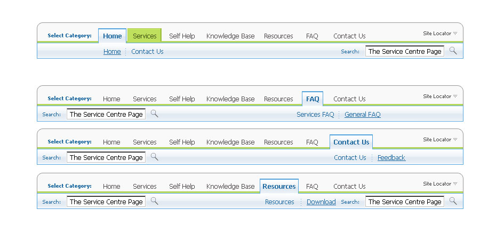Click the rightmost magnifier in the Resources-active bar
The image size is (488, 241).
pos(453,201)
